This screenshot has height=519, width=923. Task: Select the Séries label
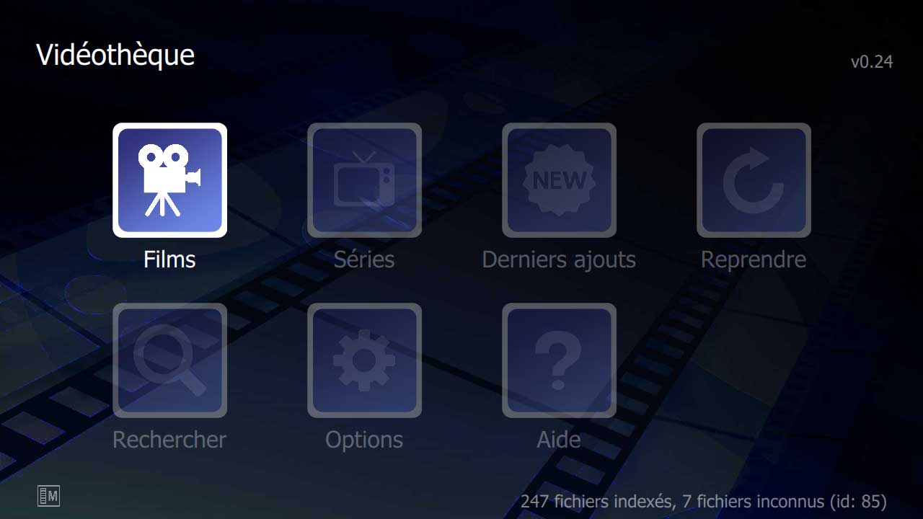pyautogui.click(x=364, y=259)
